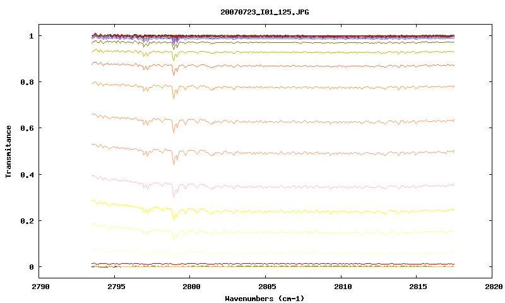Click the x-axis tick label 2800

(191, 287)
